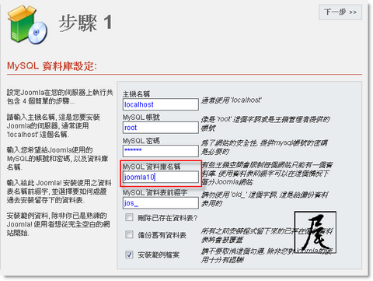Viewport: 373px width, 281px height.
Task: Click the MySQL 資料表前綴字 label
Action: coord(155,192)
